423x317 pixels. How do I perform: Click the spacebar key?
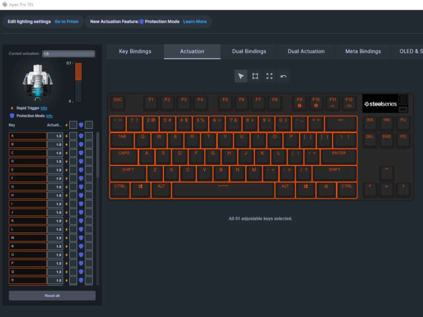tap(223, 190)
